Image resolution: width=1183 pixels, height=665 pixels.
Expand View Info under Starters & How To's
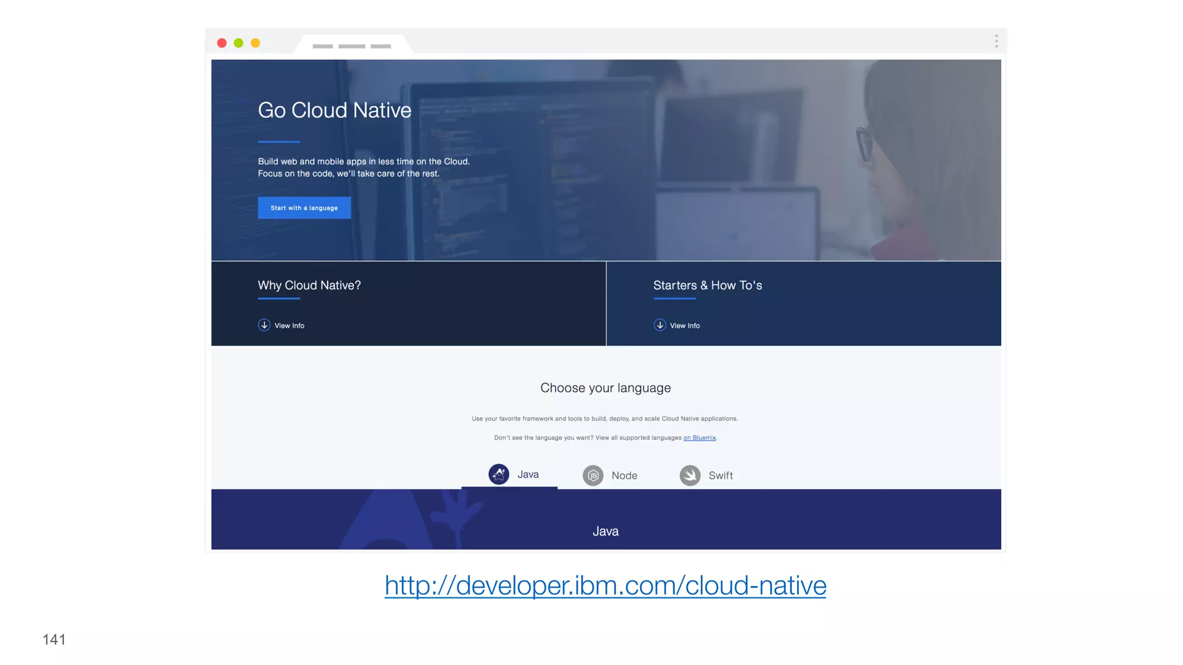point(685,326)
